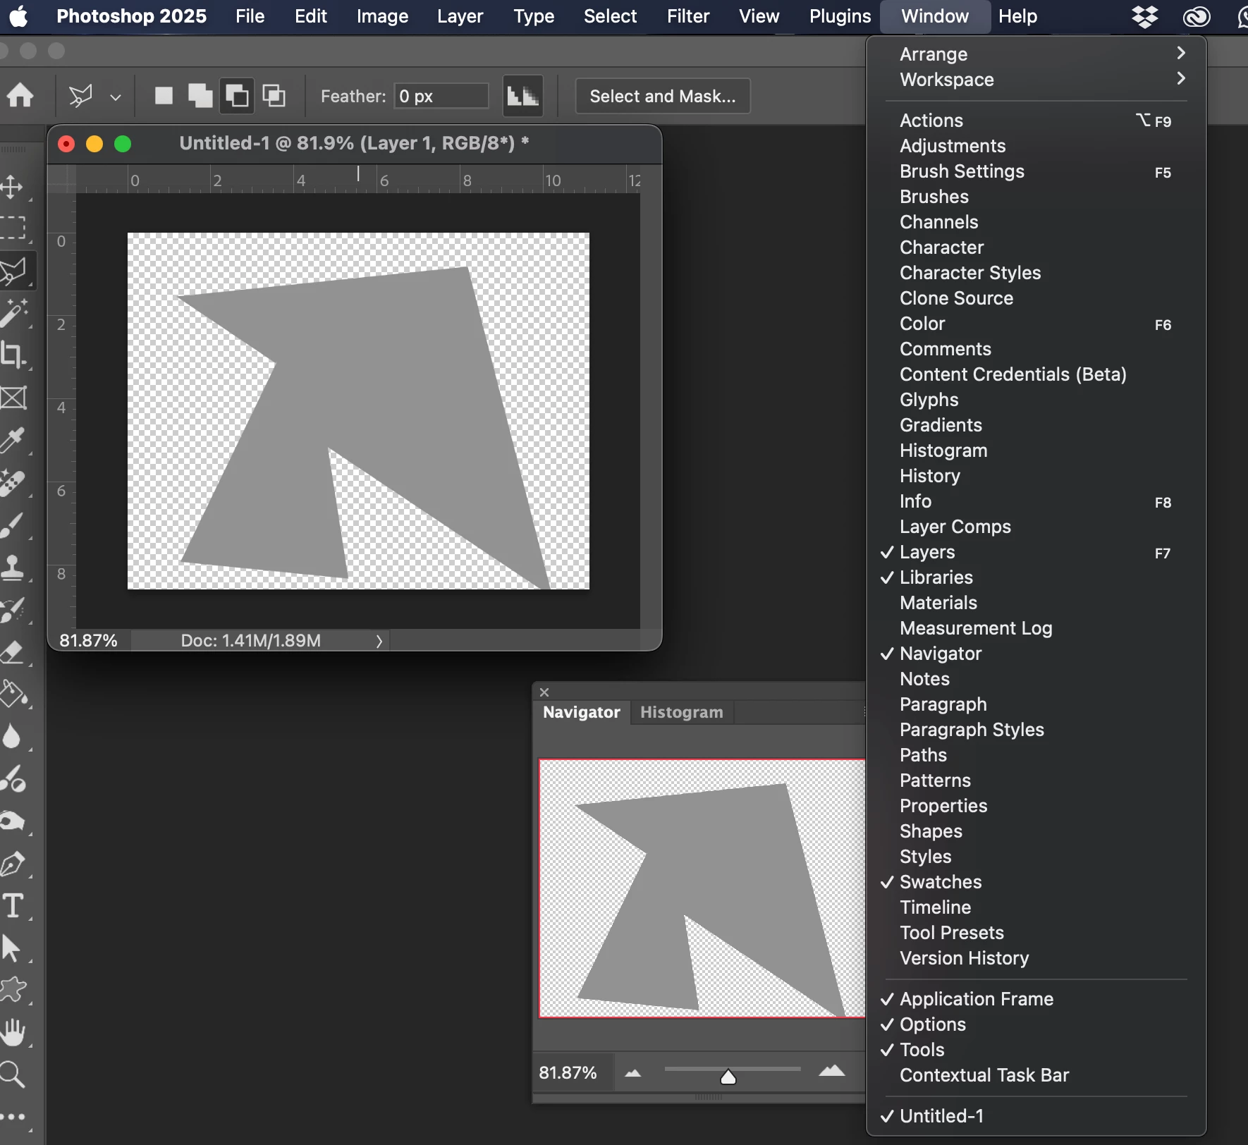This screenshot has width=1248, height=1145.
Task: Open the Dropbox menu bar icon
Action: tap(1145, 16)
